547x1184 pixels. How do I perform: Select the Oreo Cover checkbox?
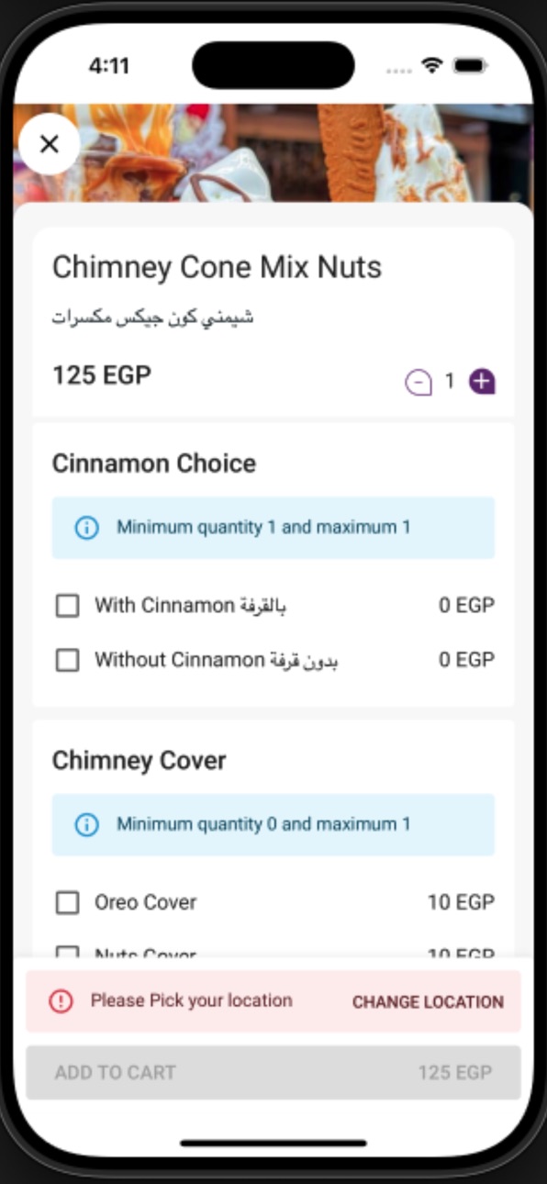[68, 903]
